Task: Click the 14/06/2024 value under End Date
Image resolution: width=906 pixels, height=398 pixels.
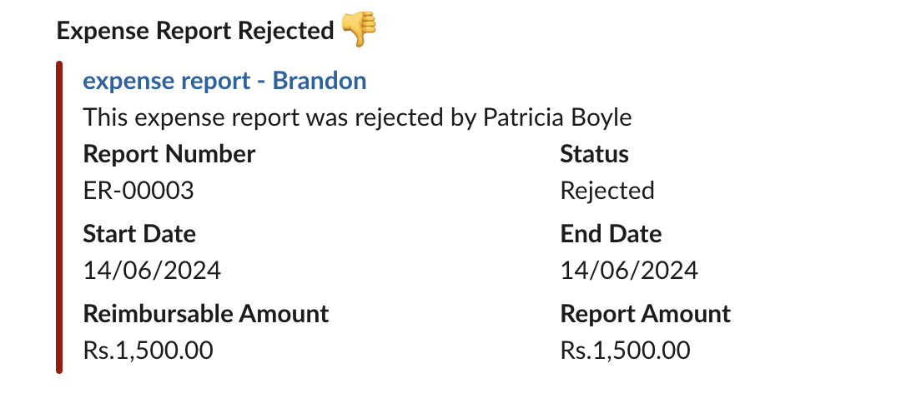Action: (x=629, y=271)
